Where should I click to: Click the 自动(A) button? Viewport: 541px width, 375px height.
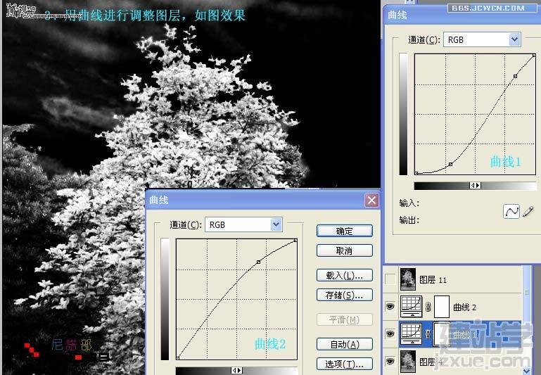point(344,344)
